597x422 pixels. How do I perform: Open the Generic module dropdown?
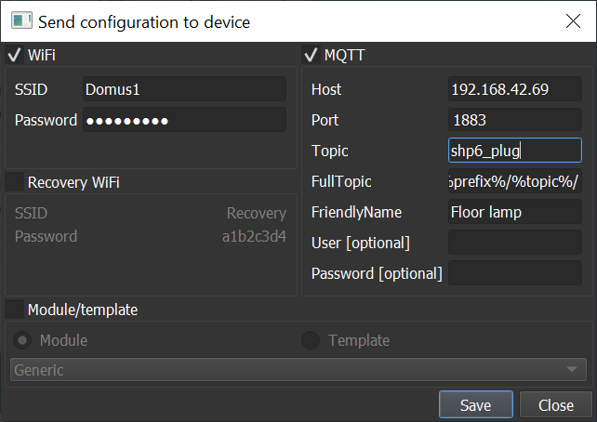click(x=298, y=370)
